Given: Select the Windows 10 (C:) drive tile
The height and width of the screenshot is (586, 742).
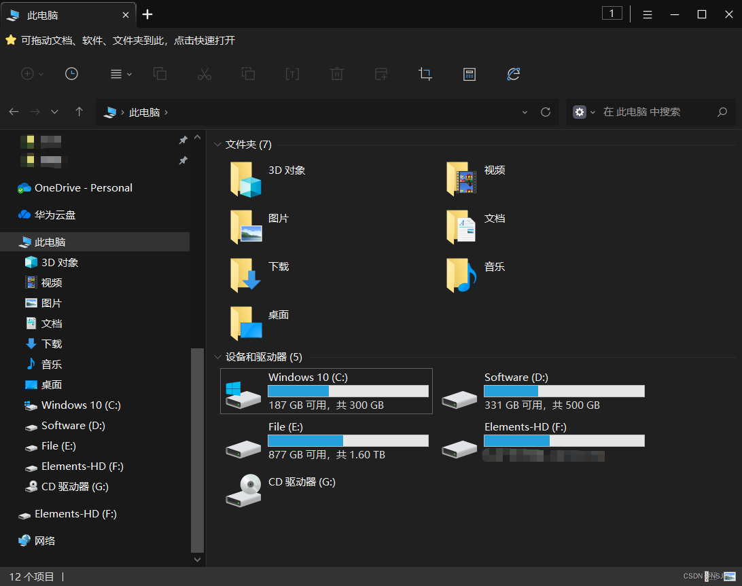Looking at the screenshot, I should [x=327, y=391].
